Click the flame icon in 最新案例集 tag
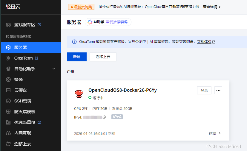Screen dimensions: 247x151 pyautogui.click(x=72, y=7)
